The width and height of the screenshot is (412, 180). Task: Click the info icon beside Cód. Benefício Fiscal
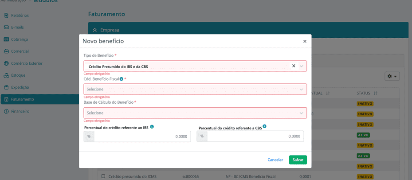point(122,79)
